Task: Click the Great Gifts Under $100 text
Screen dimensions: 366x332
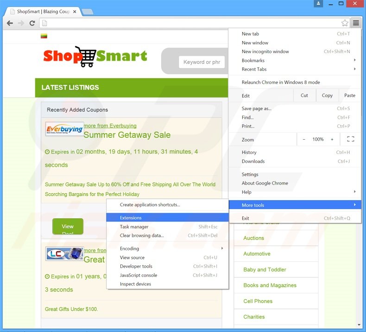Action: click(x=71, y=309)
